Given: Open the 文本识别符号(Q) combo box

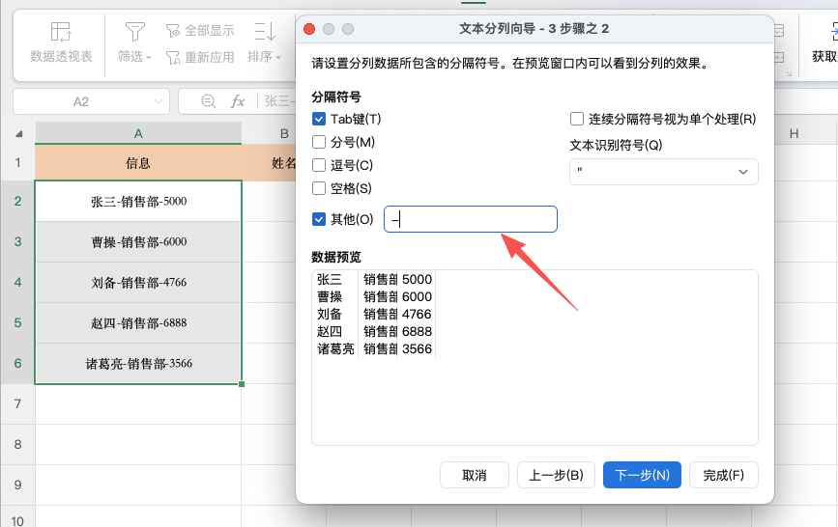Looking at the screenshot, I should click(x=663, y=172).
